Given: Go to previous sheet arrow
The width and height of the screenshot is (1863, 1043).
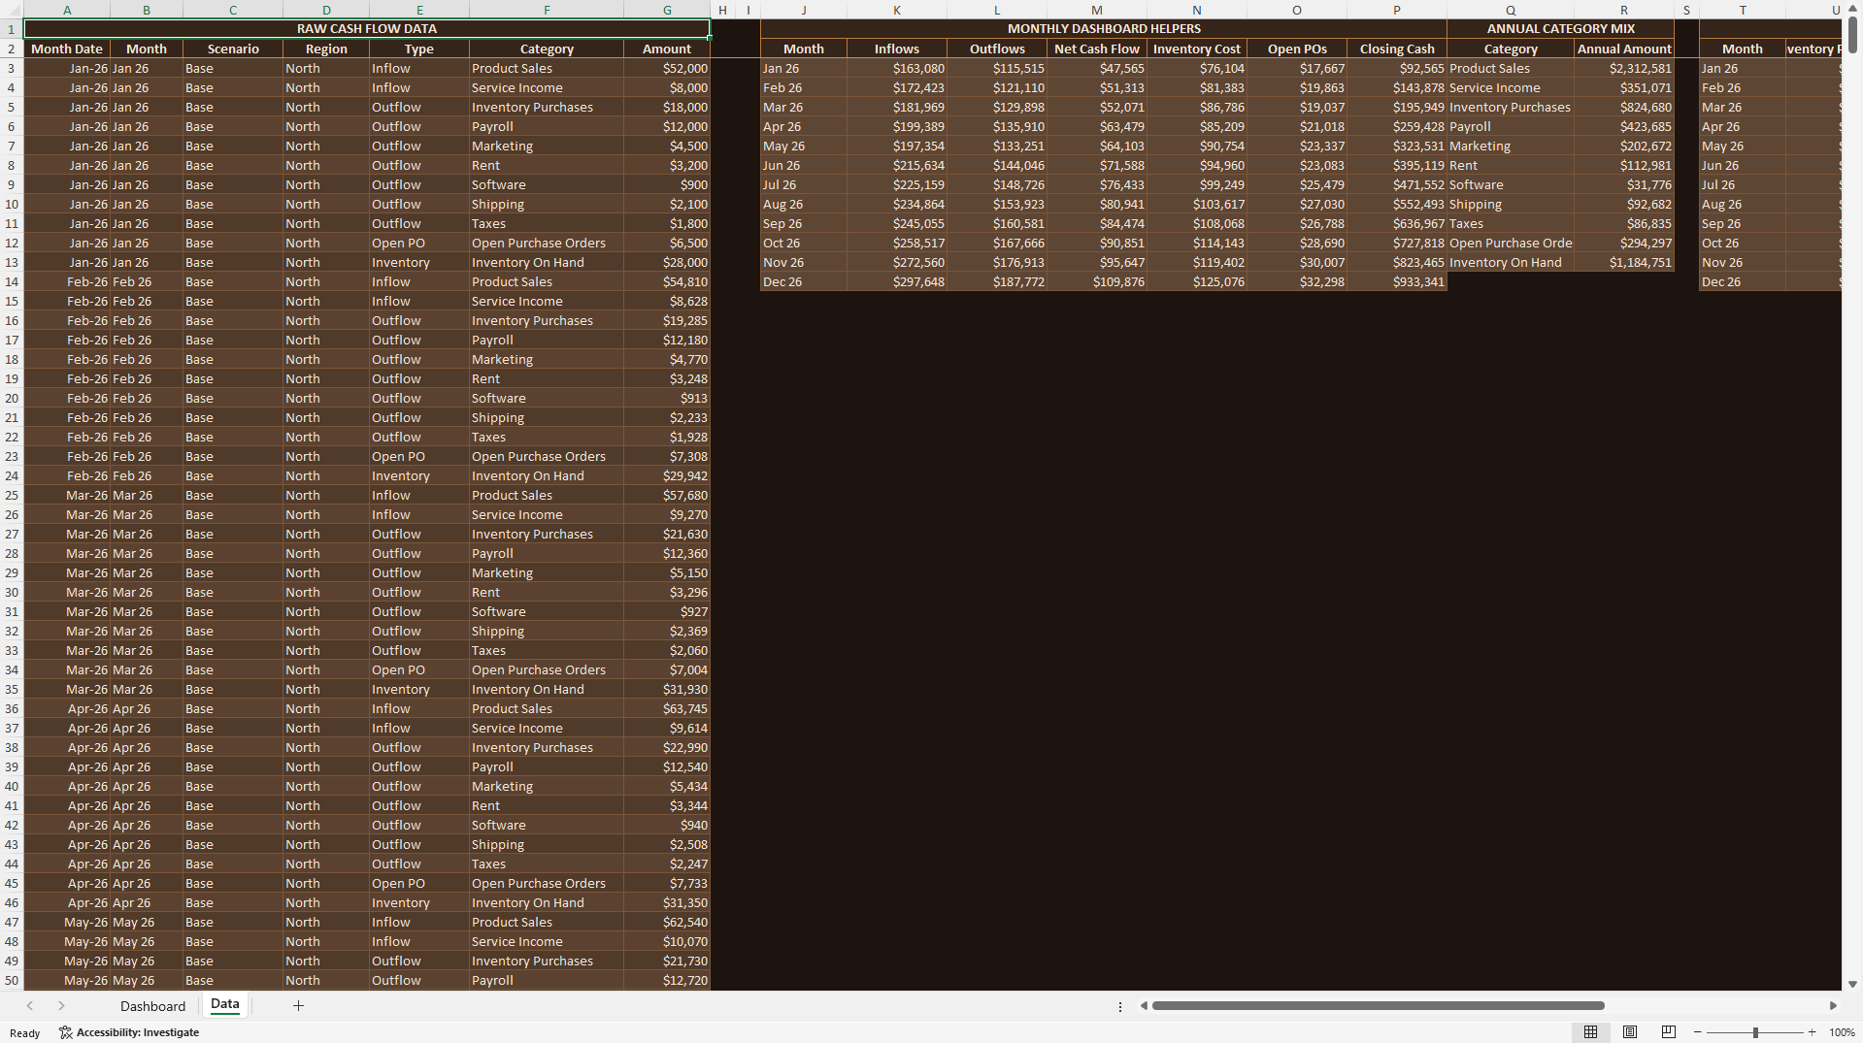Looking at the screenshot, I should click(x=30, y=1006).
